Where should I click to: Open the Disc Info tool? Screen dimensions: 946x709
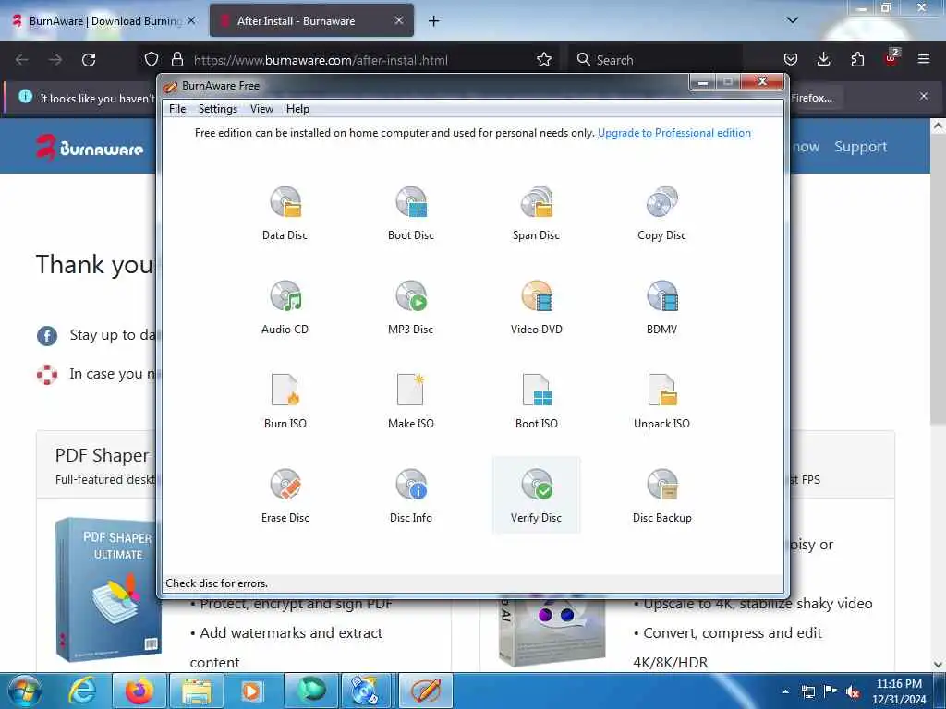coord(411,496)
